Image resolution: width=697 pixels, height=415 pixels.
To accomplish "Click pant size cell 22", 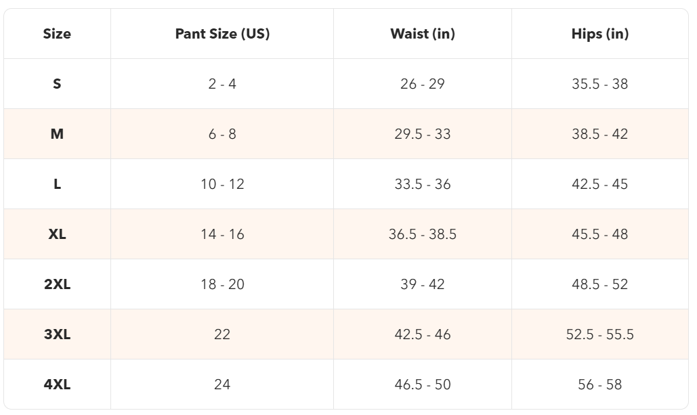I will pos(222,334).
